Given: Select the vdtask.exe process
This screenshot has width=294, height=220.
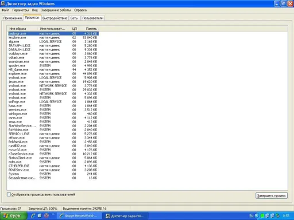Looking at the screenshot, I should (x=53, y=58).
